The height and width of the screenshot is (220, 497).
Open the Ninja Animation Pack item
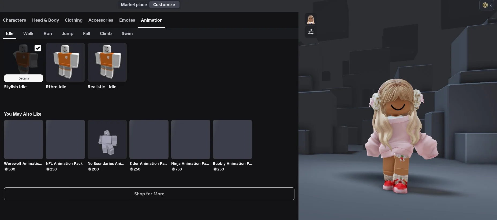coord(191,139)
